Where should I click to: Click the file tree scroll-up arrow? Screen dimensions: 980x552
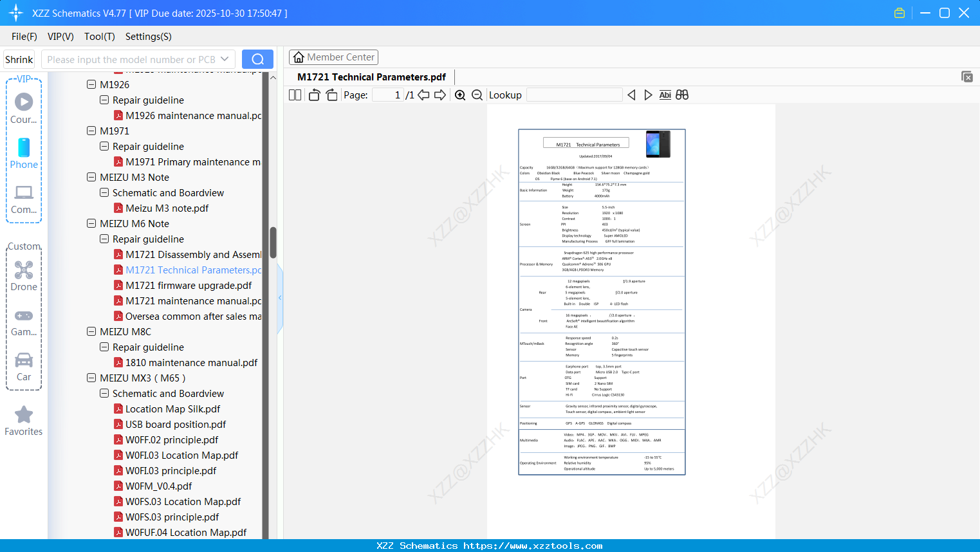point(273,77)
